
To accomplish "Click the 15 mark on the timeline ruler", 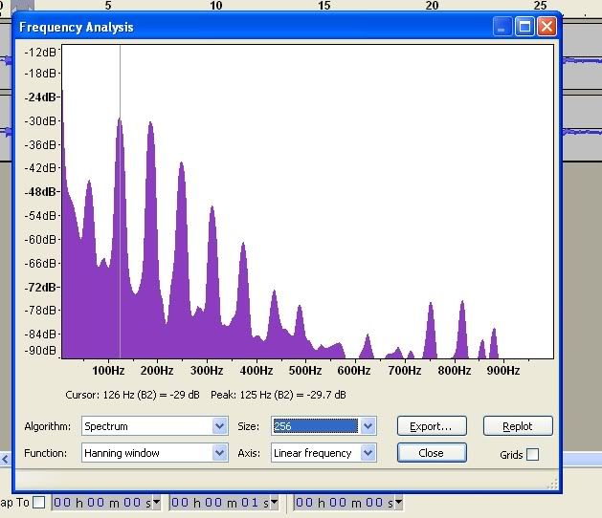I will 323,6.
